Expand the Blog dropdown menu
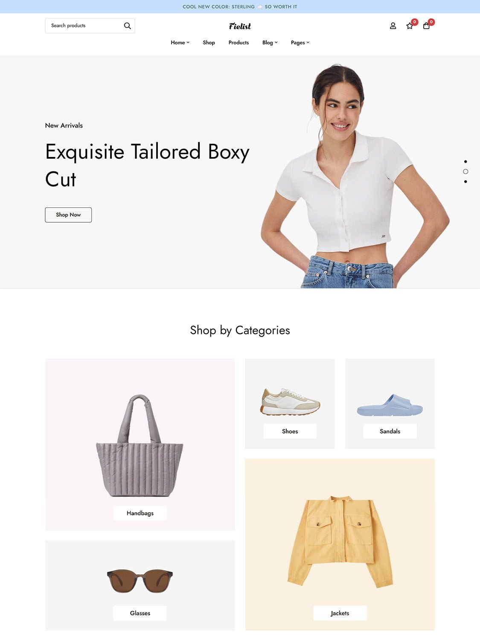This screenshot has width=480, height=640. (270, 43)
